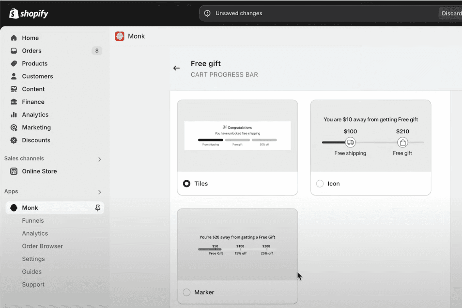
Task: Click the Content image icon
Action: (14, 89)
